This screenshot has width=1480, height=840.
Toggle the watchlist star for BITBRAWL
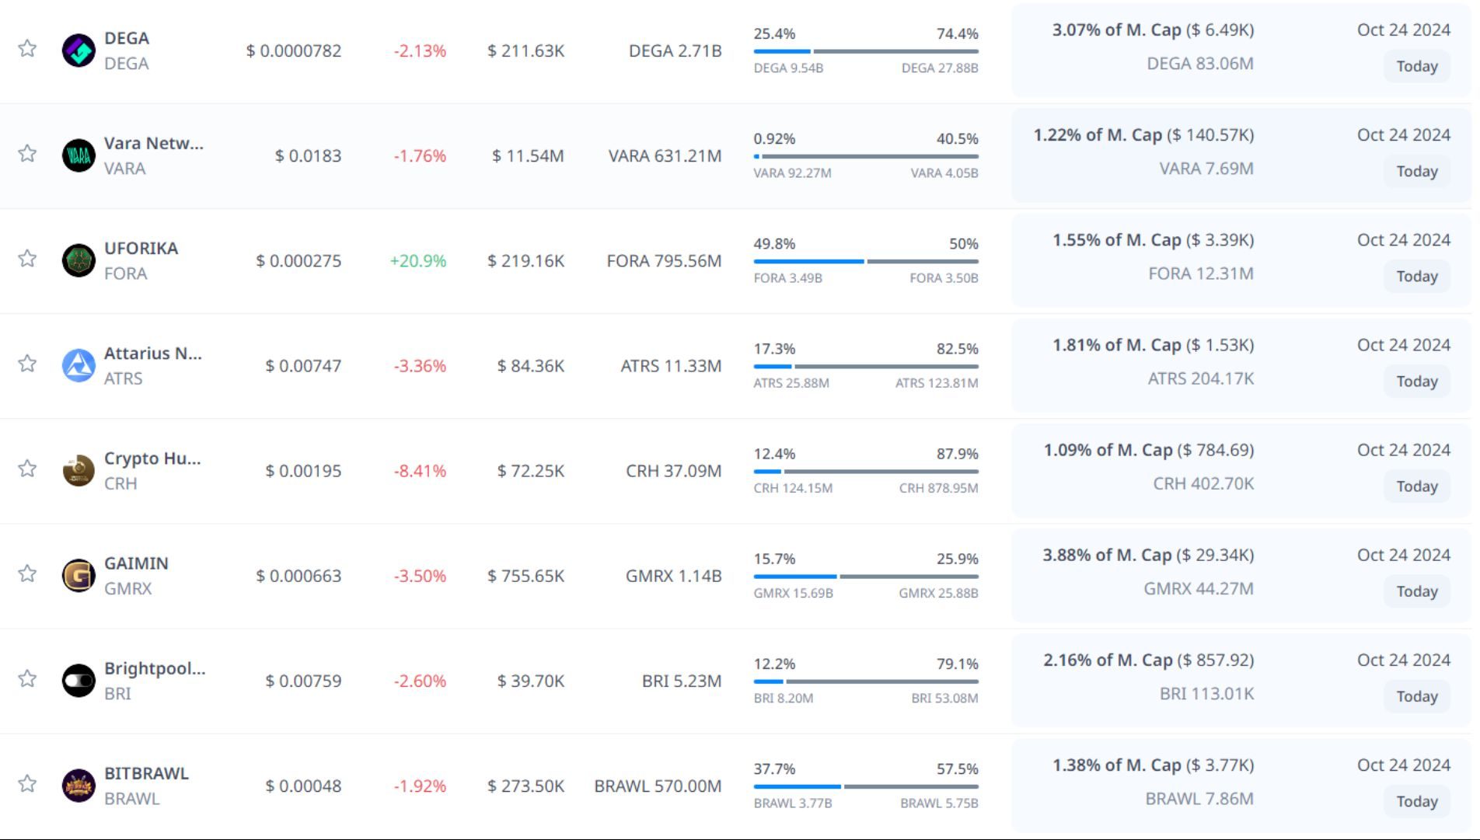pyautogui.click(x=27, y=783)
